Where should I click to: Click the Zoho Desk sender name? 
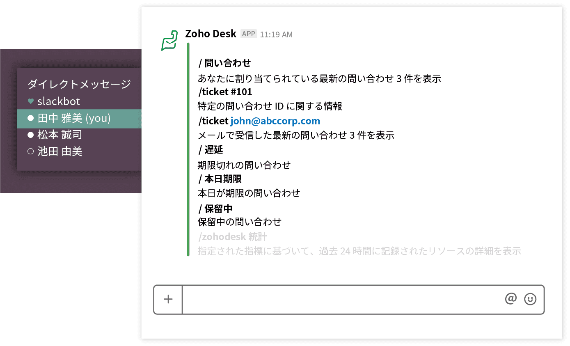[211, 34]
